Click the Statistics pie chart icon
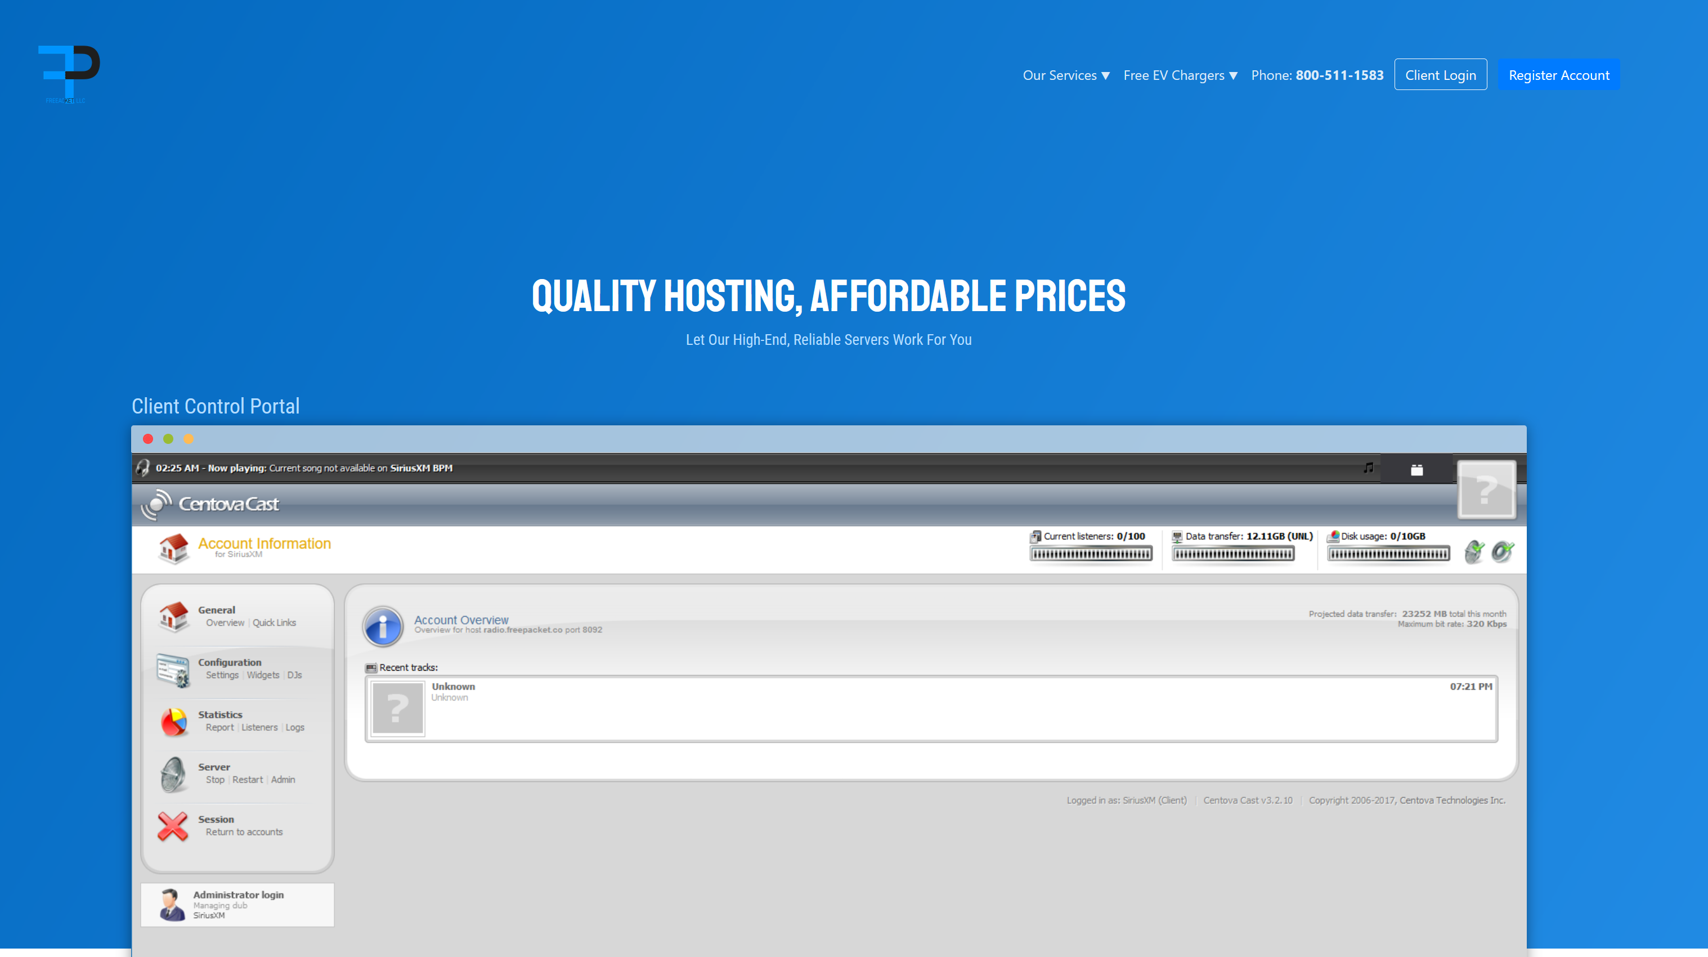Viewport: 1708px width, 957px height. pos(174,722)
